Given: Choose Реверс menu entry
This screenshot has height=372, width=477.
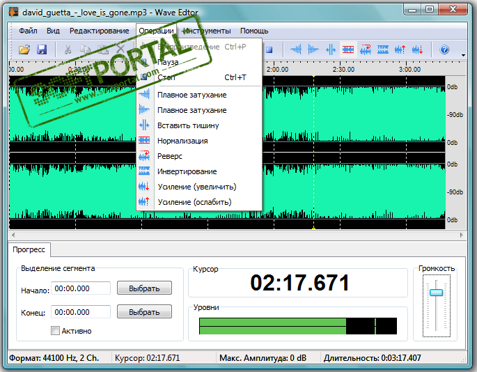Looking at the screenshot, I should (x=199, y=156).
